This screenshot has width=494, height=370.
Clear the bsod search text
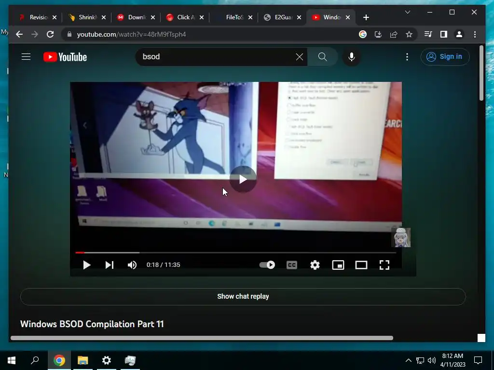pyautogui.click(x=299, y=57)
